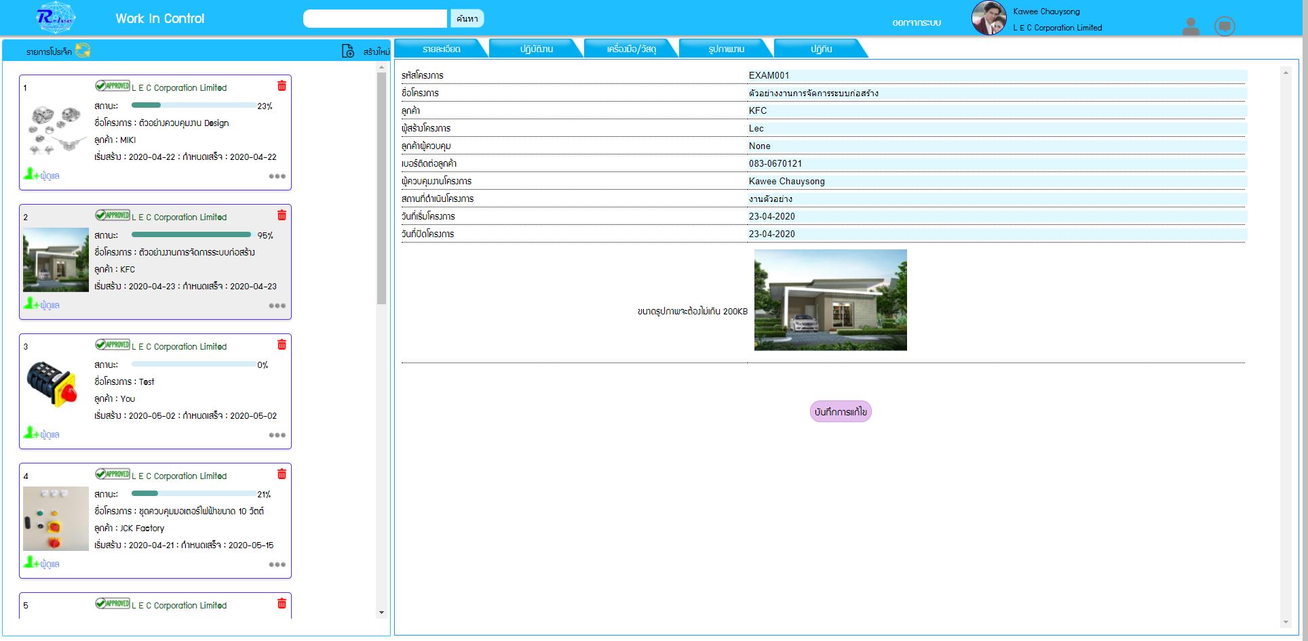Click the details panel scroll down arrow
1308x641 pixels.
coord(1286,622)
